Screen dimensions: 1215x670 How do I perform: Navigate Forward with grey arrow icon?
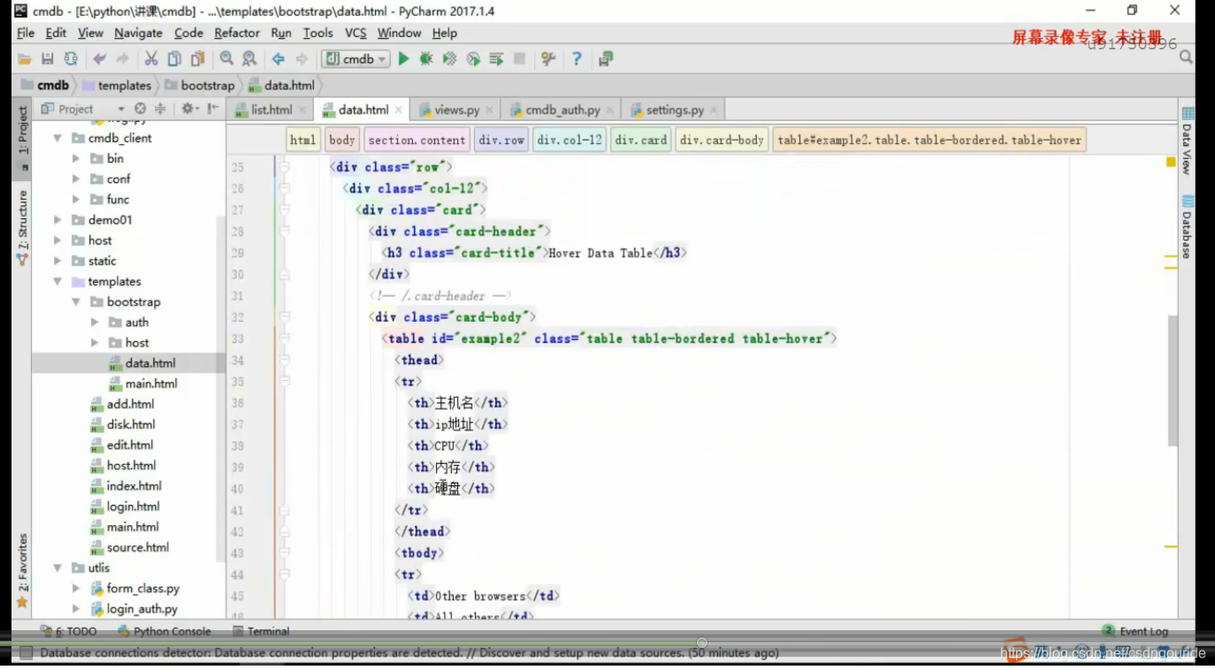click(x=302, y=58)
